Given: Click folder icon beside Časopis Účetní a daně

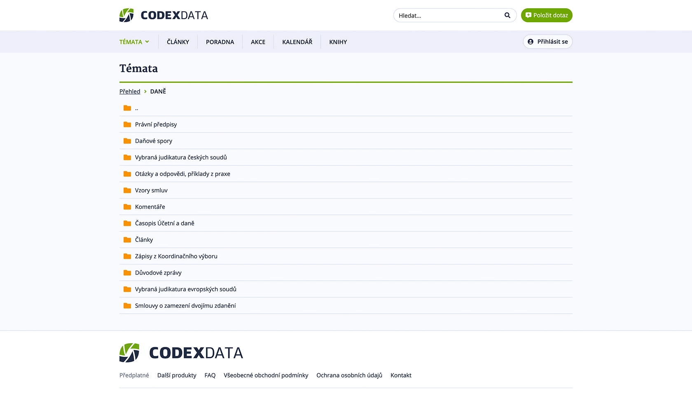Looking at the screenshot, I should [127, 223].
